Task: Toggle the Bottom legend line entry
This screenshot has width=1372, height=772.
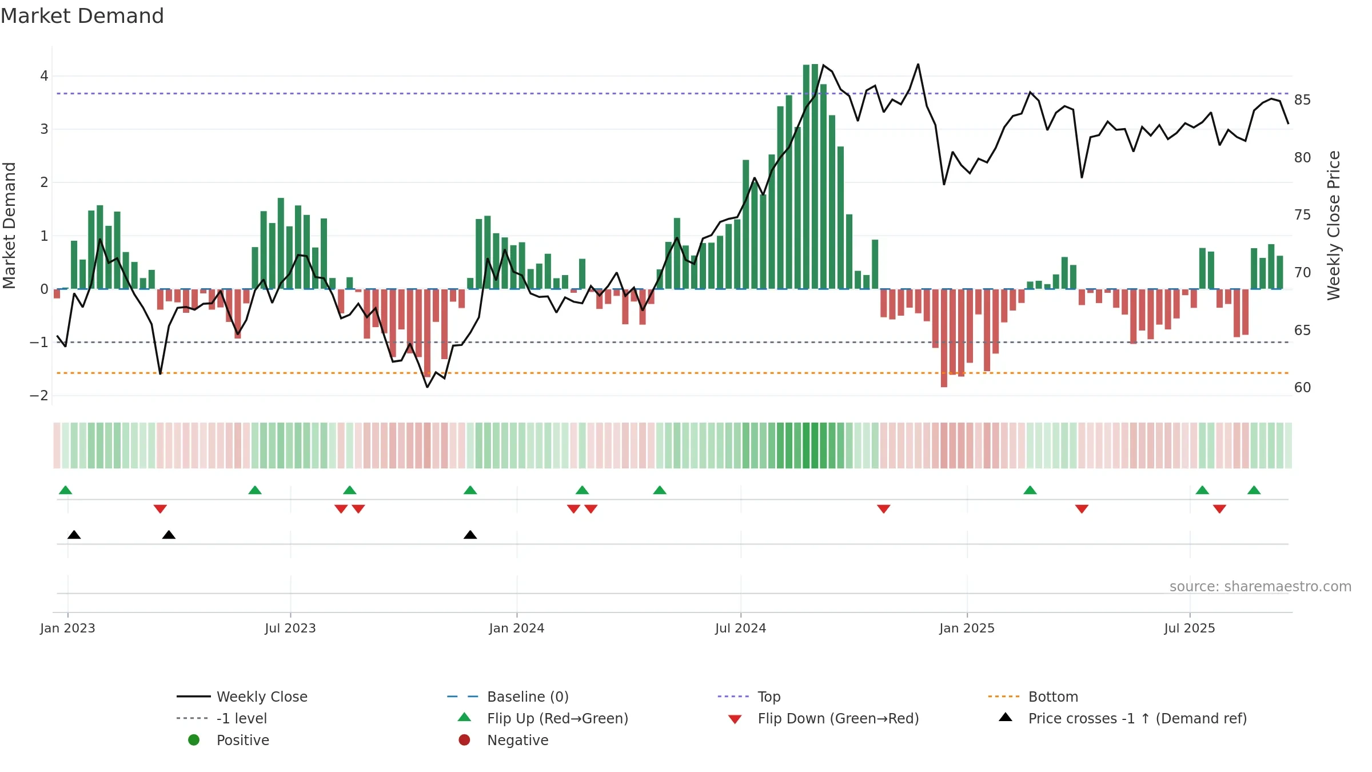Action: point(1032,697)
